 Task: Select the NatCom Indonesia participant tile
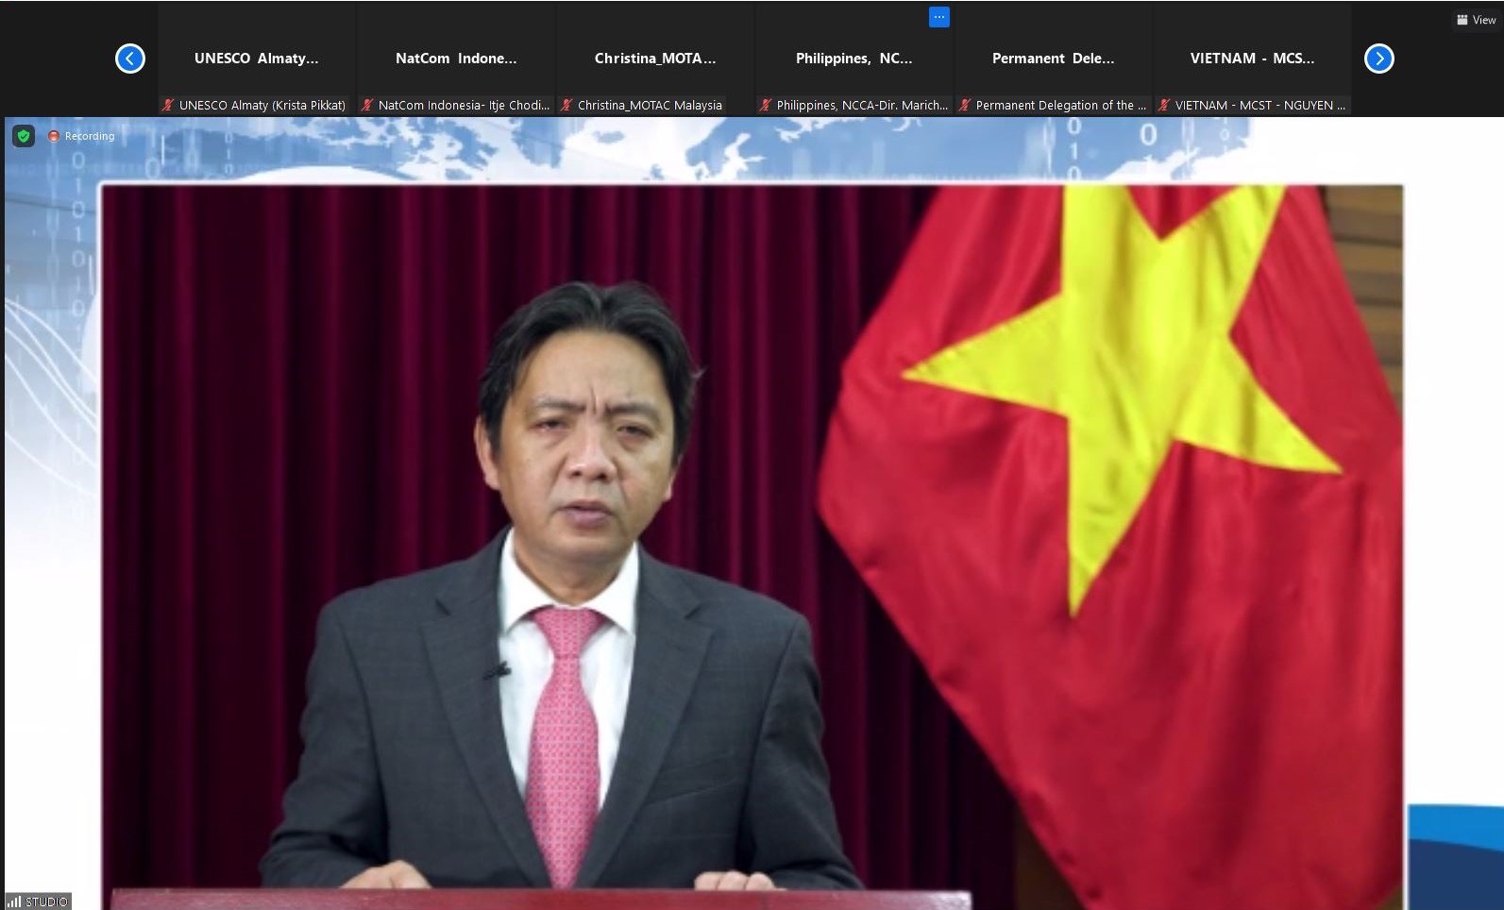(x=456, y=59)
